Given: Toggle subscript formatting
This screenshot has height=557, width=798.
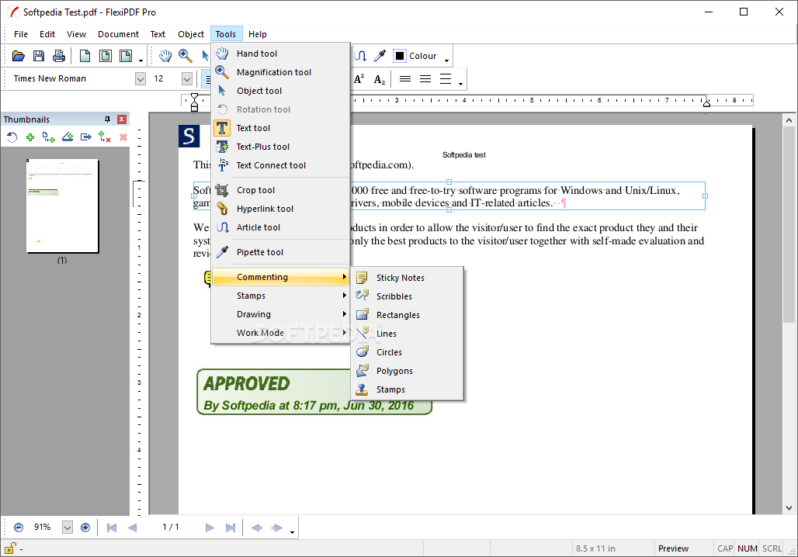Looking at the screenshot, I should [380, 79].
